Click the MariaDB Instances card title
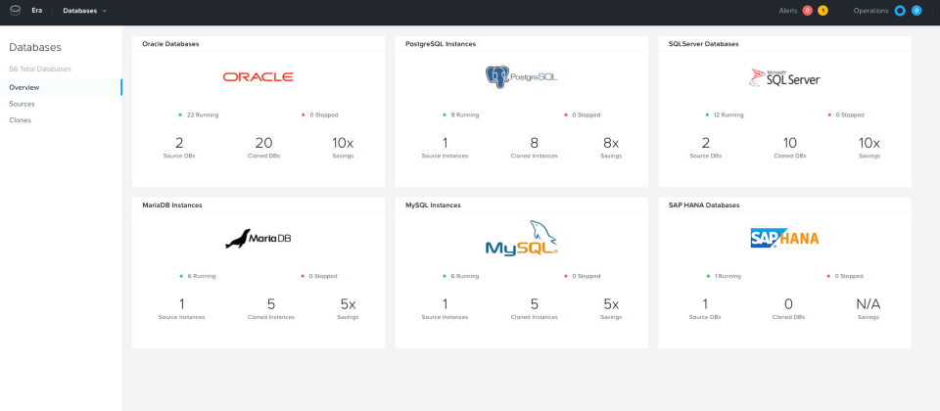Screen dimensions: 940x411 (172, 205)
